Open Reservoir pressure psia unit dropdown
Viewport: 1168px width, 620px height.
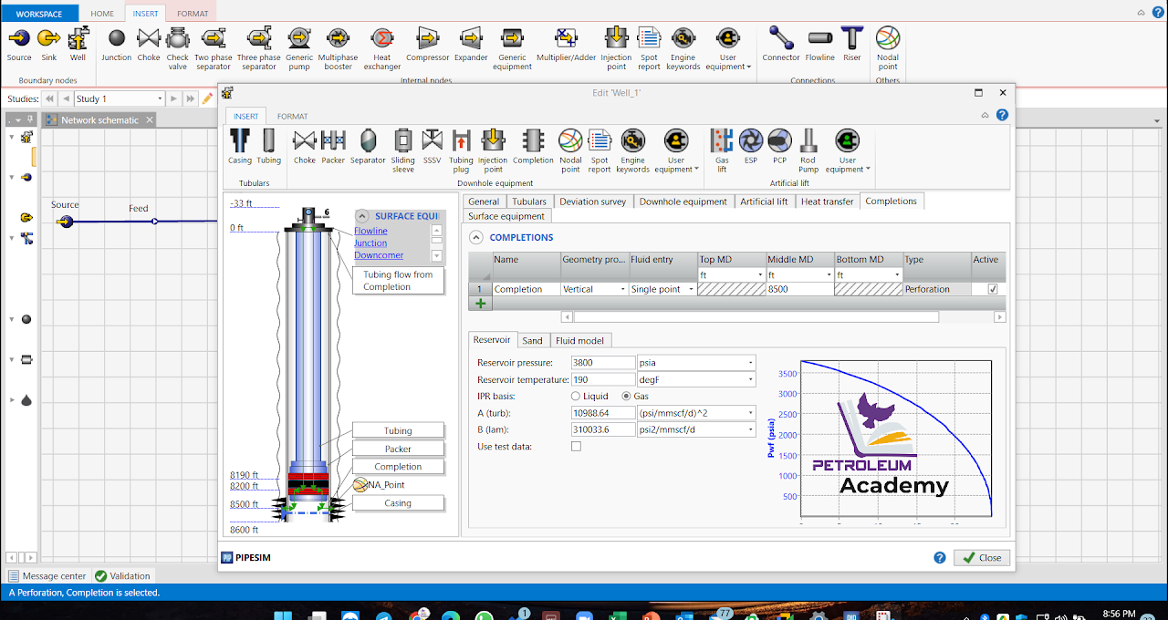coord(750,363)
